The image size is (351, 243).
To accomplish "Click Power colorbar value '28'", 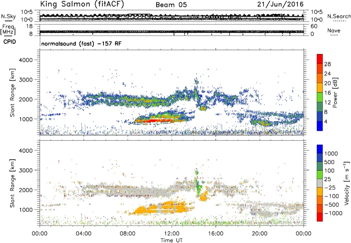I will [x=327, y=64].
